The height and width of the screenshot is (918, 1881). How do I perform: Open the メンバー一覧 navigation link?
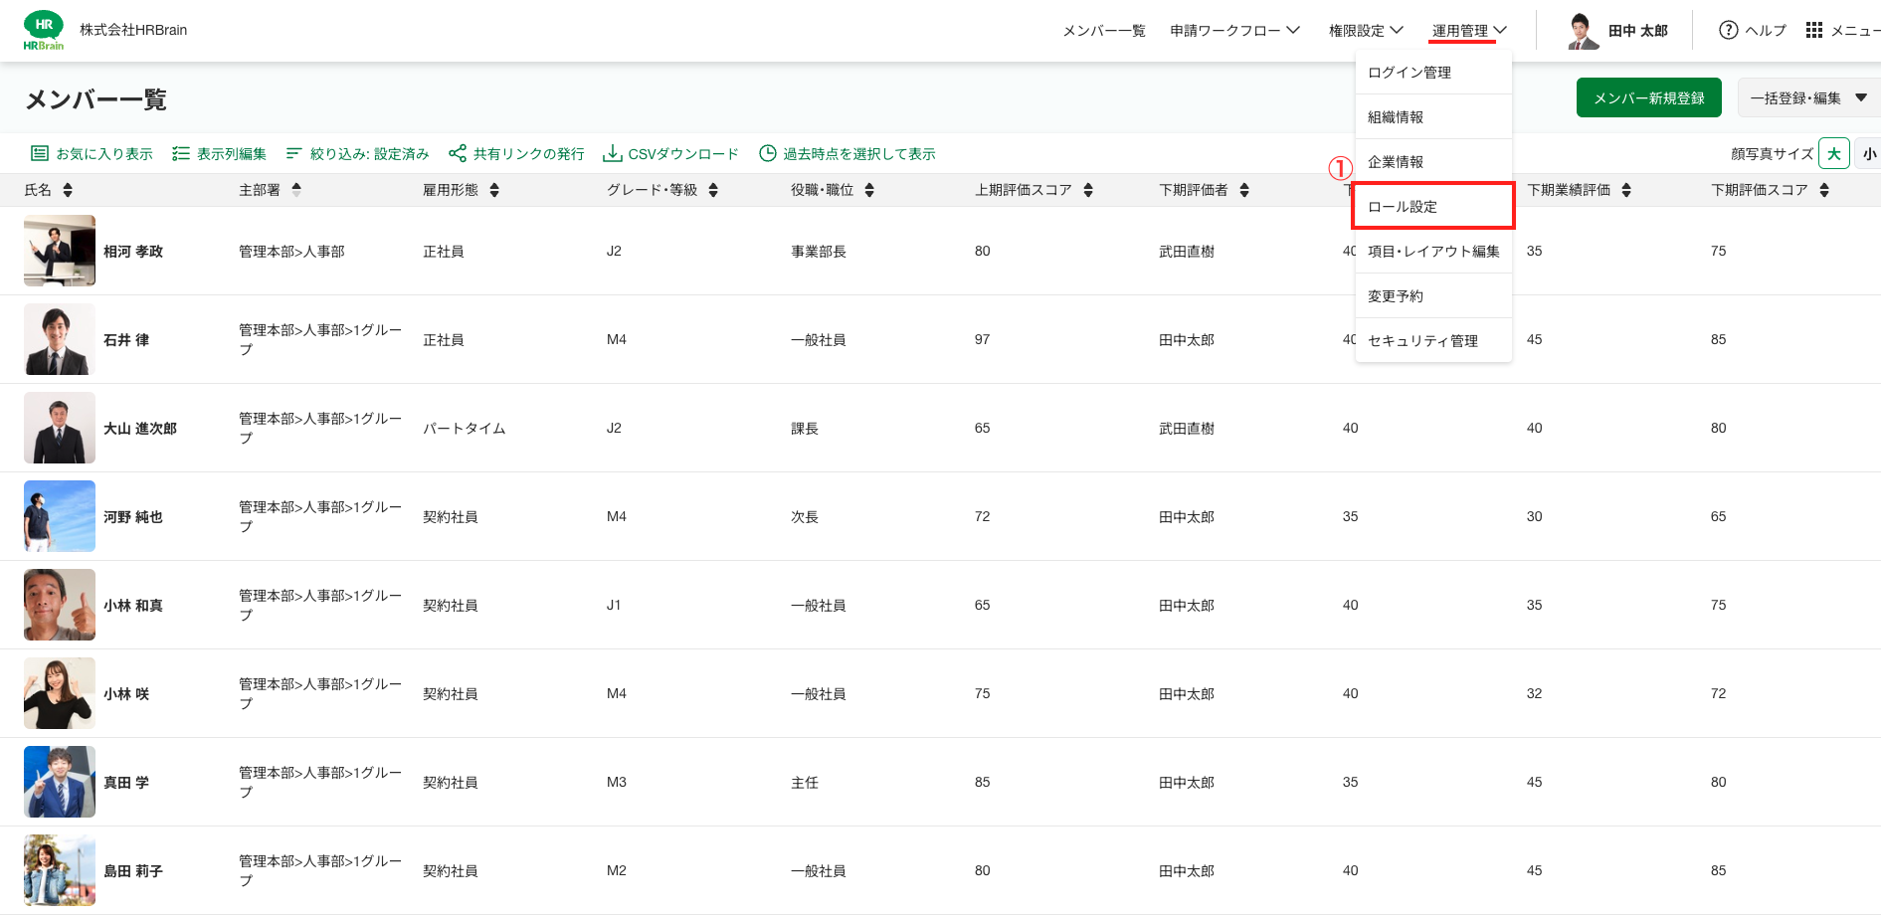tap(1104, 30)
